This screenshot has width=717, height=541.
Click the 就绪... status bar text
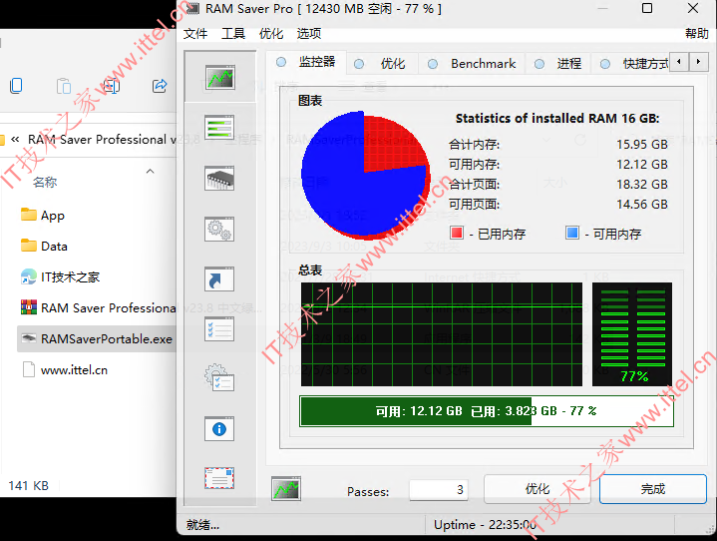coord(202,524)
